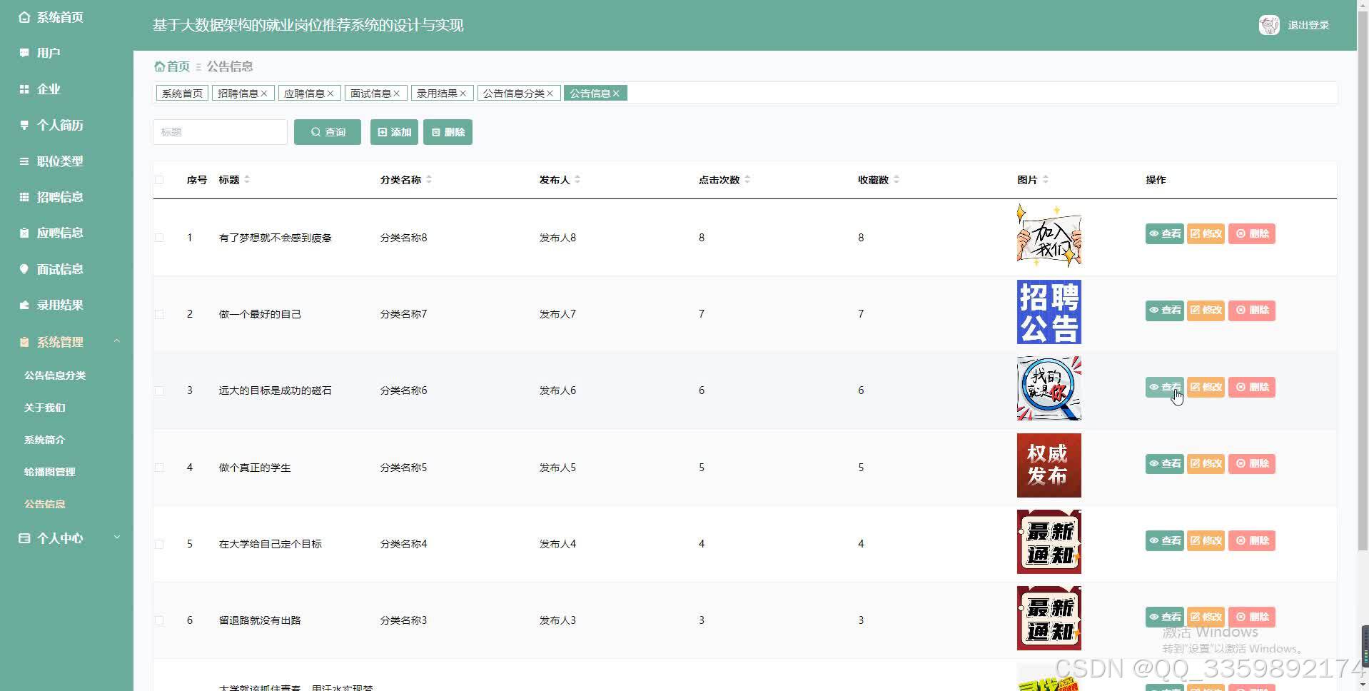This screenshot has width=1369, height=691.
Task: Open 公告信息分类 in sidebar submenu
Action: [x=55, y=375]
